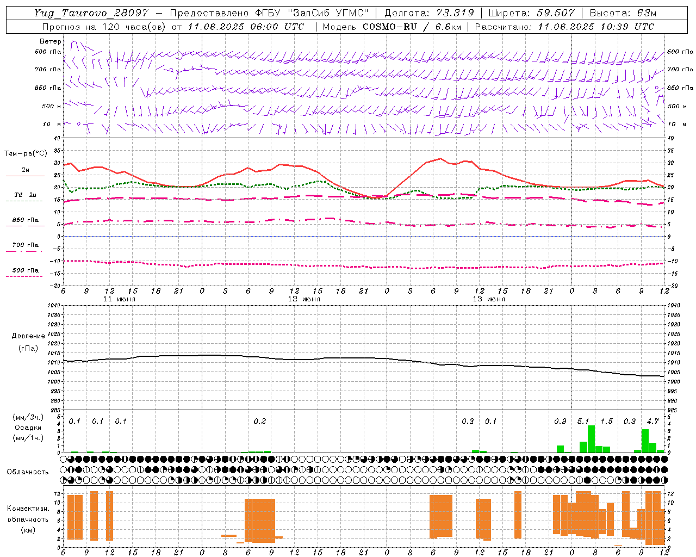The image size is (696, 557).
Task: Click the precipitation value 0.2
Action: click(x=260, y=422)
